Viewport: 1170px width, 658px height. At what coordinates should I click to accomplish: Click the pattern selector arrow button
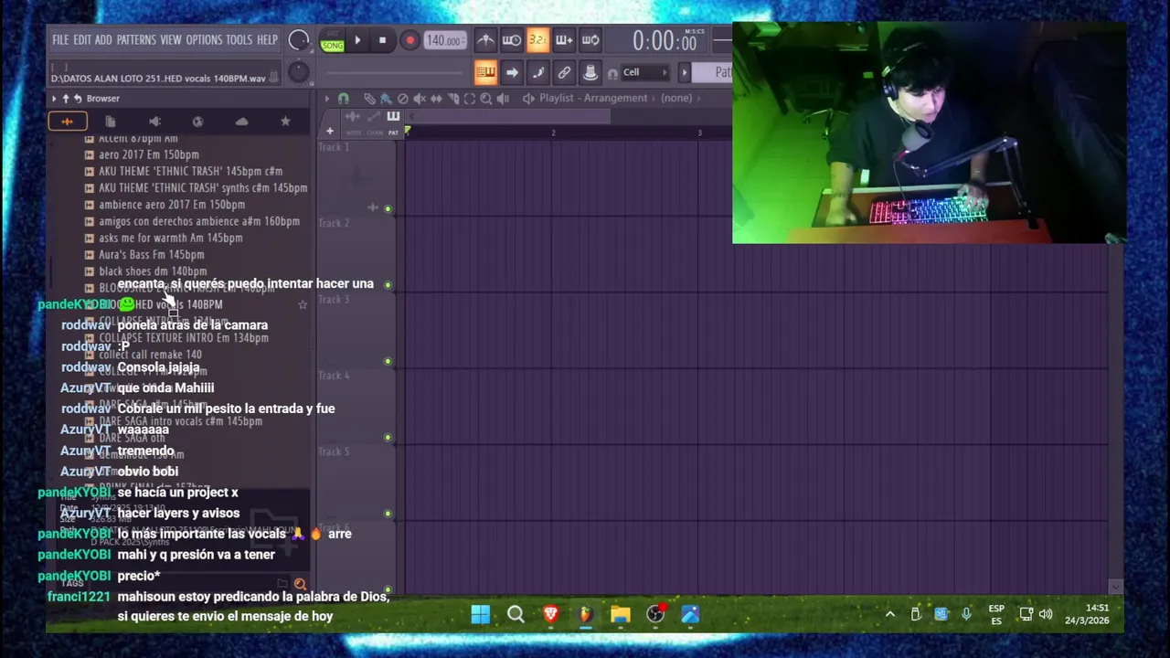684,72
